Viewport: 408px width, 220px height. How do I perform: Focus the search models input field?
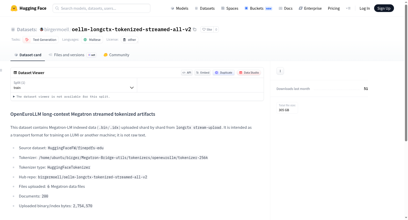click(101, 8)
